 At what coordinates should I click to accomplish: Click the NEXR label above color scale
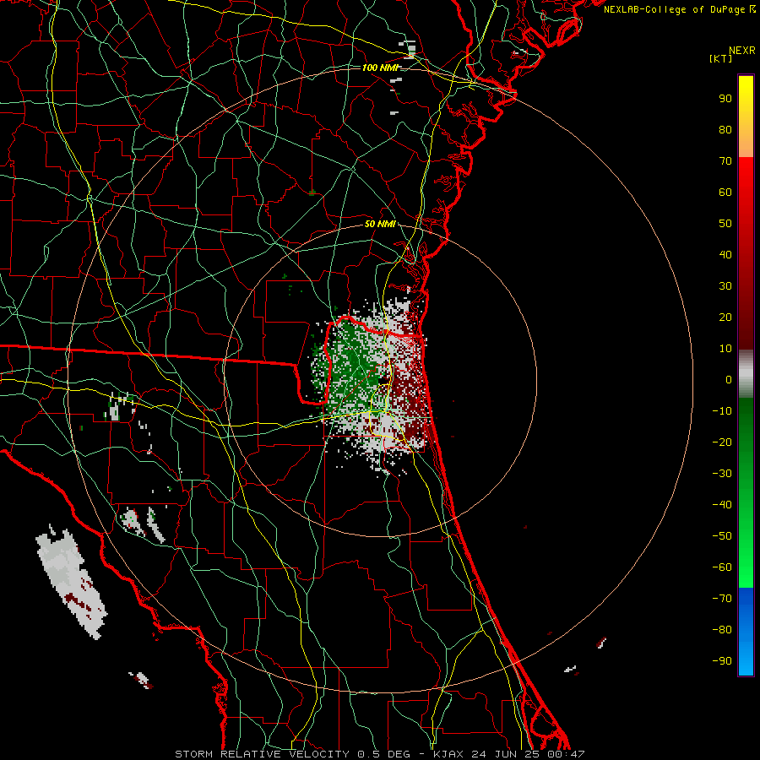pos(742,51)
